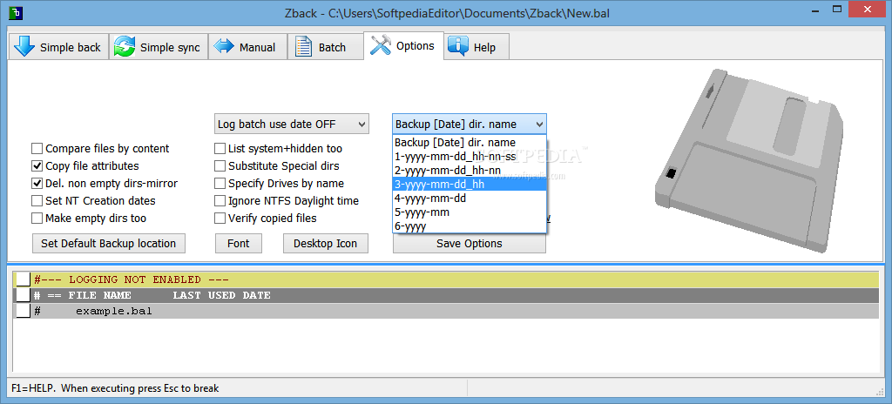892x404 pixels.
Task: Click the example.bal entry
Action: [114, 311]
